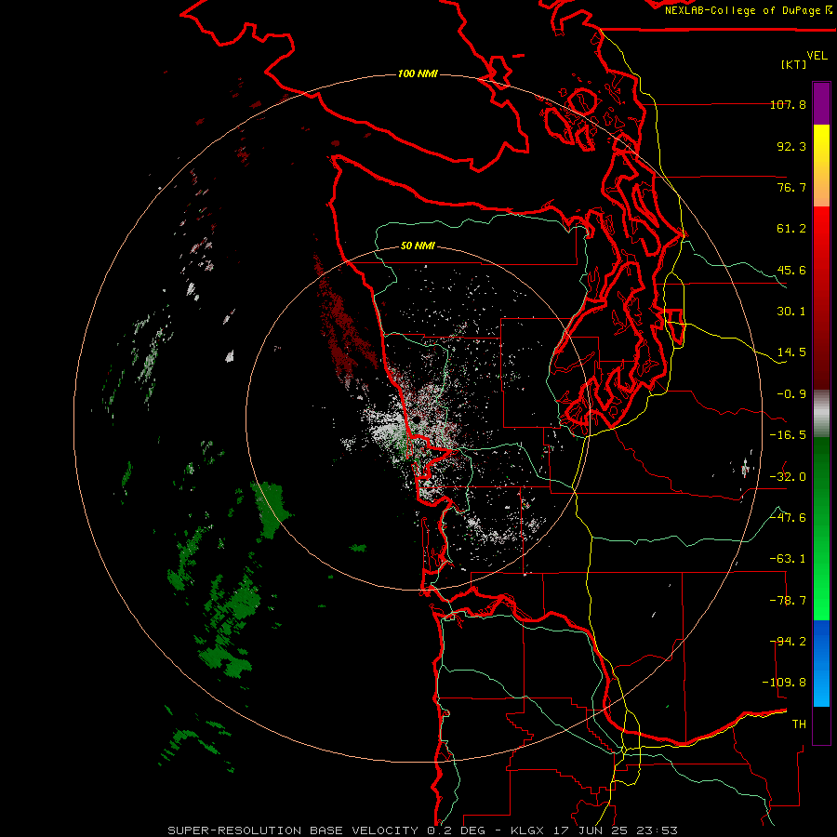
Task: Pick the blue segment of velocity color bar
Action: pos(821,663)
